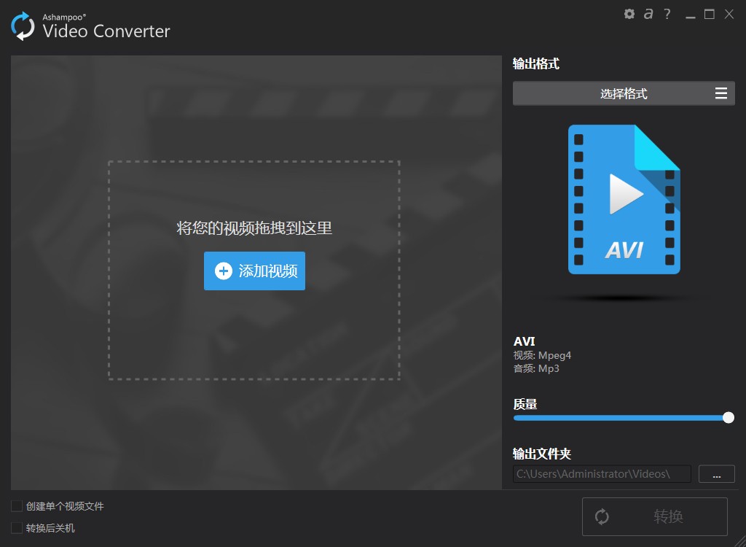Open settings via the gear icon

click(x=629, y=13)
